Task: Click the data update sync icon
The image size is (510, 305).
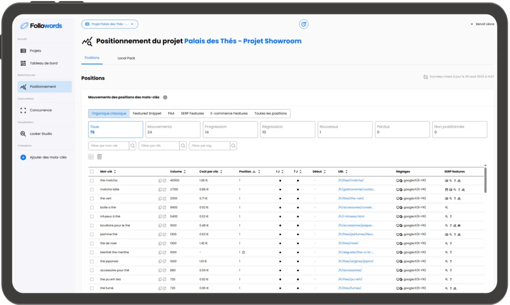Action: tap(425, 77)
